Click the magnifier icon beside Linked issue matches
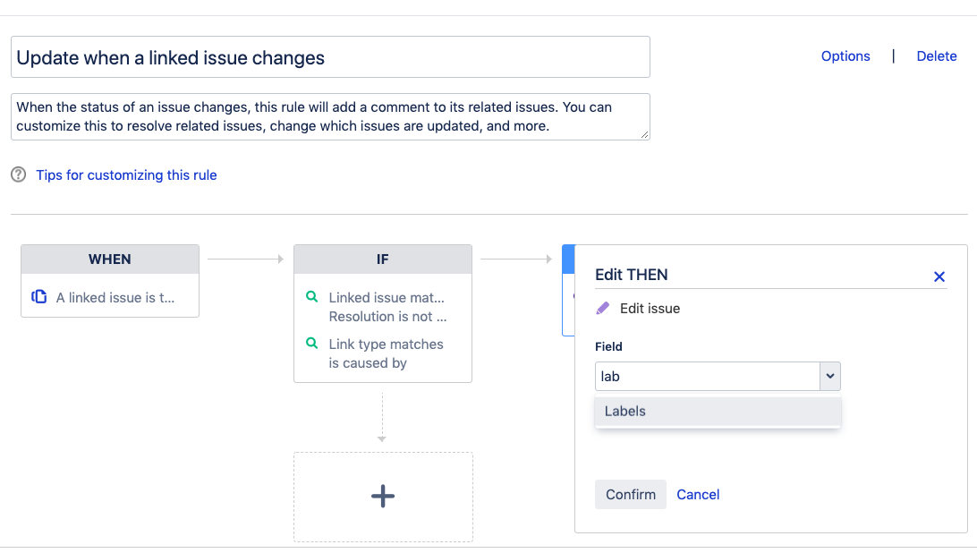 pos(312,297)
